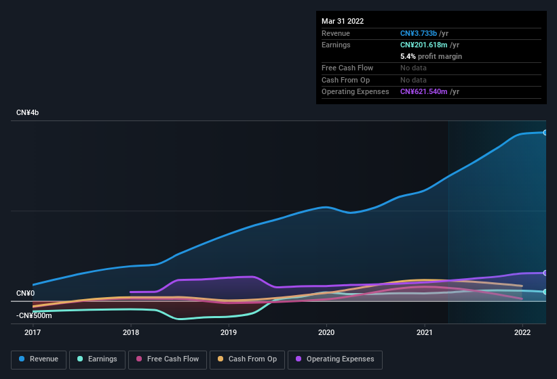Screen dimensions: 557x379
Task: Toggle the Operating Expenses legend button
Action: [x=335, y=359]
